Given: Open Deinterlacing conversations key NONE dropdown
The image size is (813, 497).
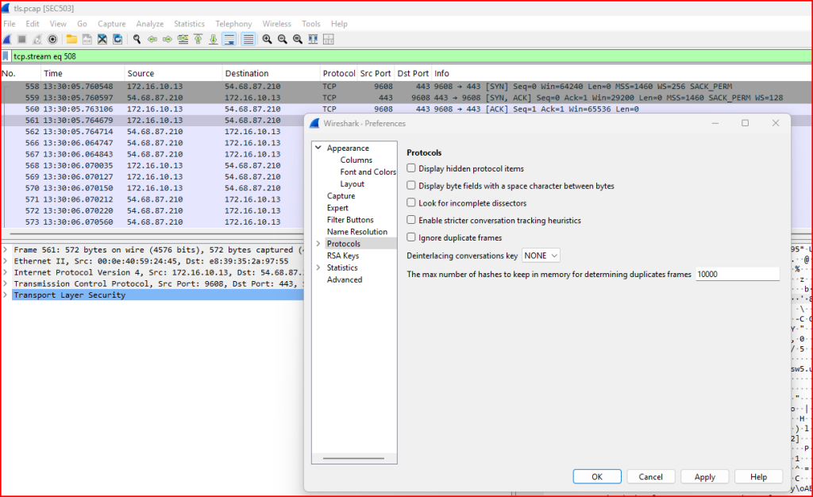Looking at the screenshot, I should (541, 256).
